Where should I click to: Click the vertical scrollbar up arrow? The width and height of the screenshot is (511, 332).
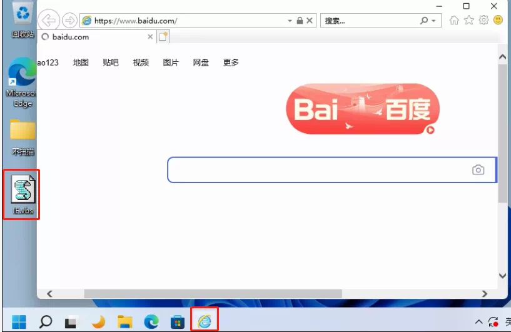coord(502,57)
